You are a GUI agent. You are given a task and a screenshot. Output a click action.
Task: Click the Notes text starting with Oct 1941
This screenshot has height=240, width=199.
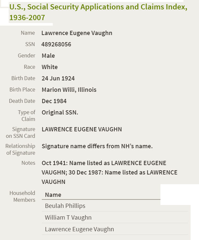point(110,173)
